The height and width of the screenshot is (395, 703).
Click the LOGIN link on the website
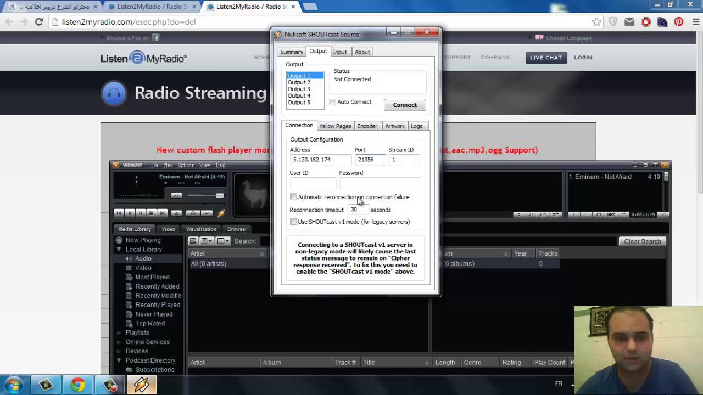click(583, 58)
